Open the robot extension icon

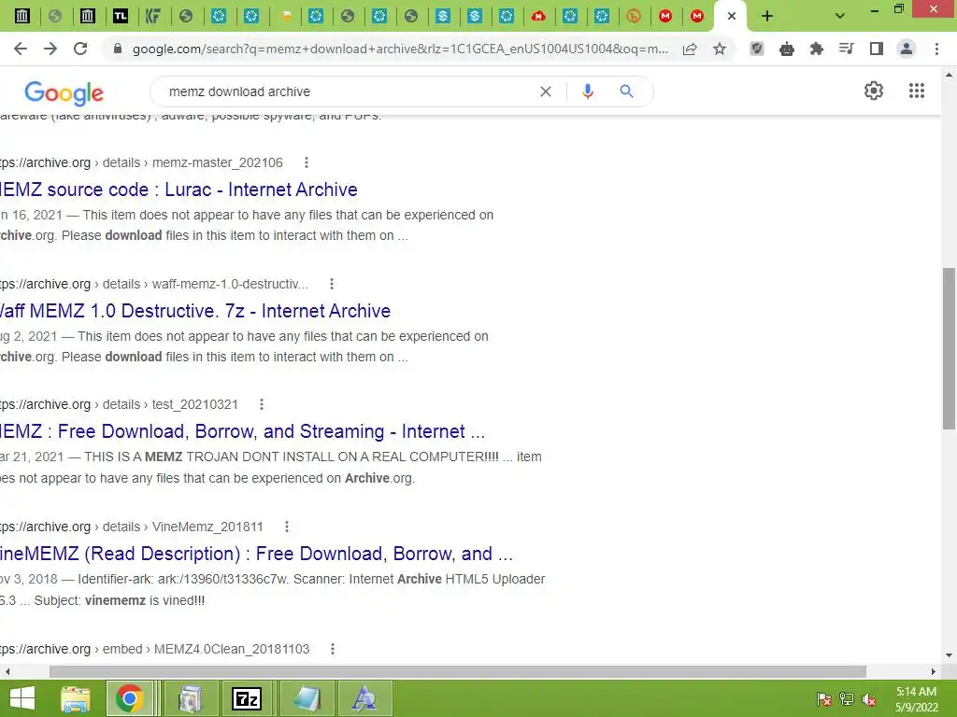787,49
